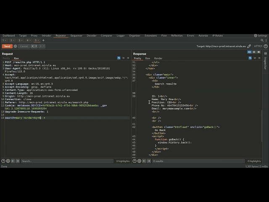
Task: Open Repeater tab 5 dropdown
Action: pos(38,40)
